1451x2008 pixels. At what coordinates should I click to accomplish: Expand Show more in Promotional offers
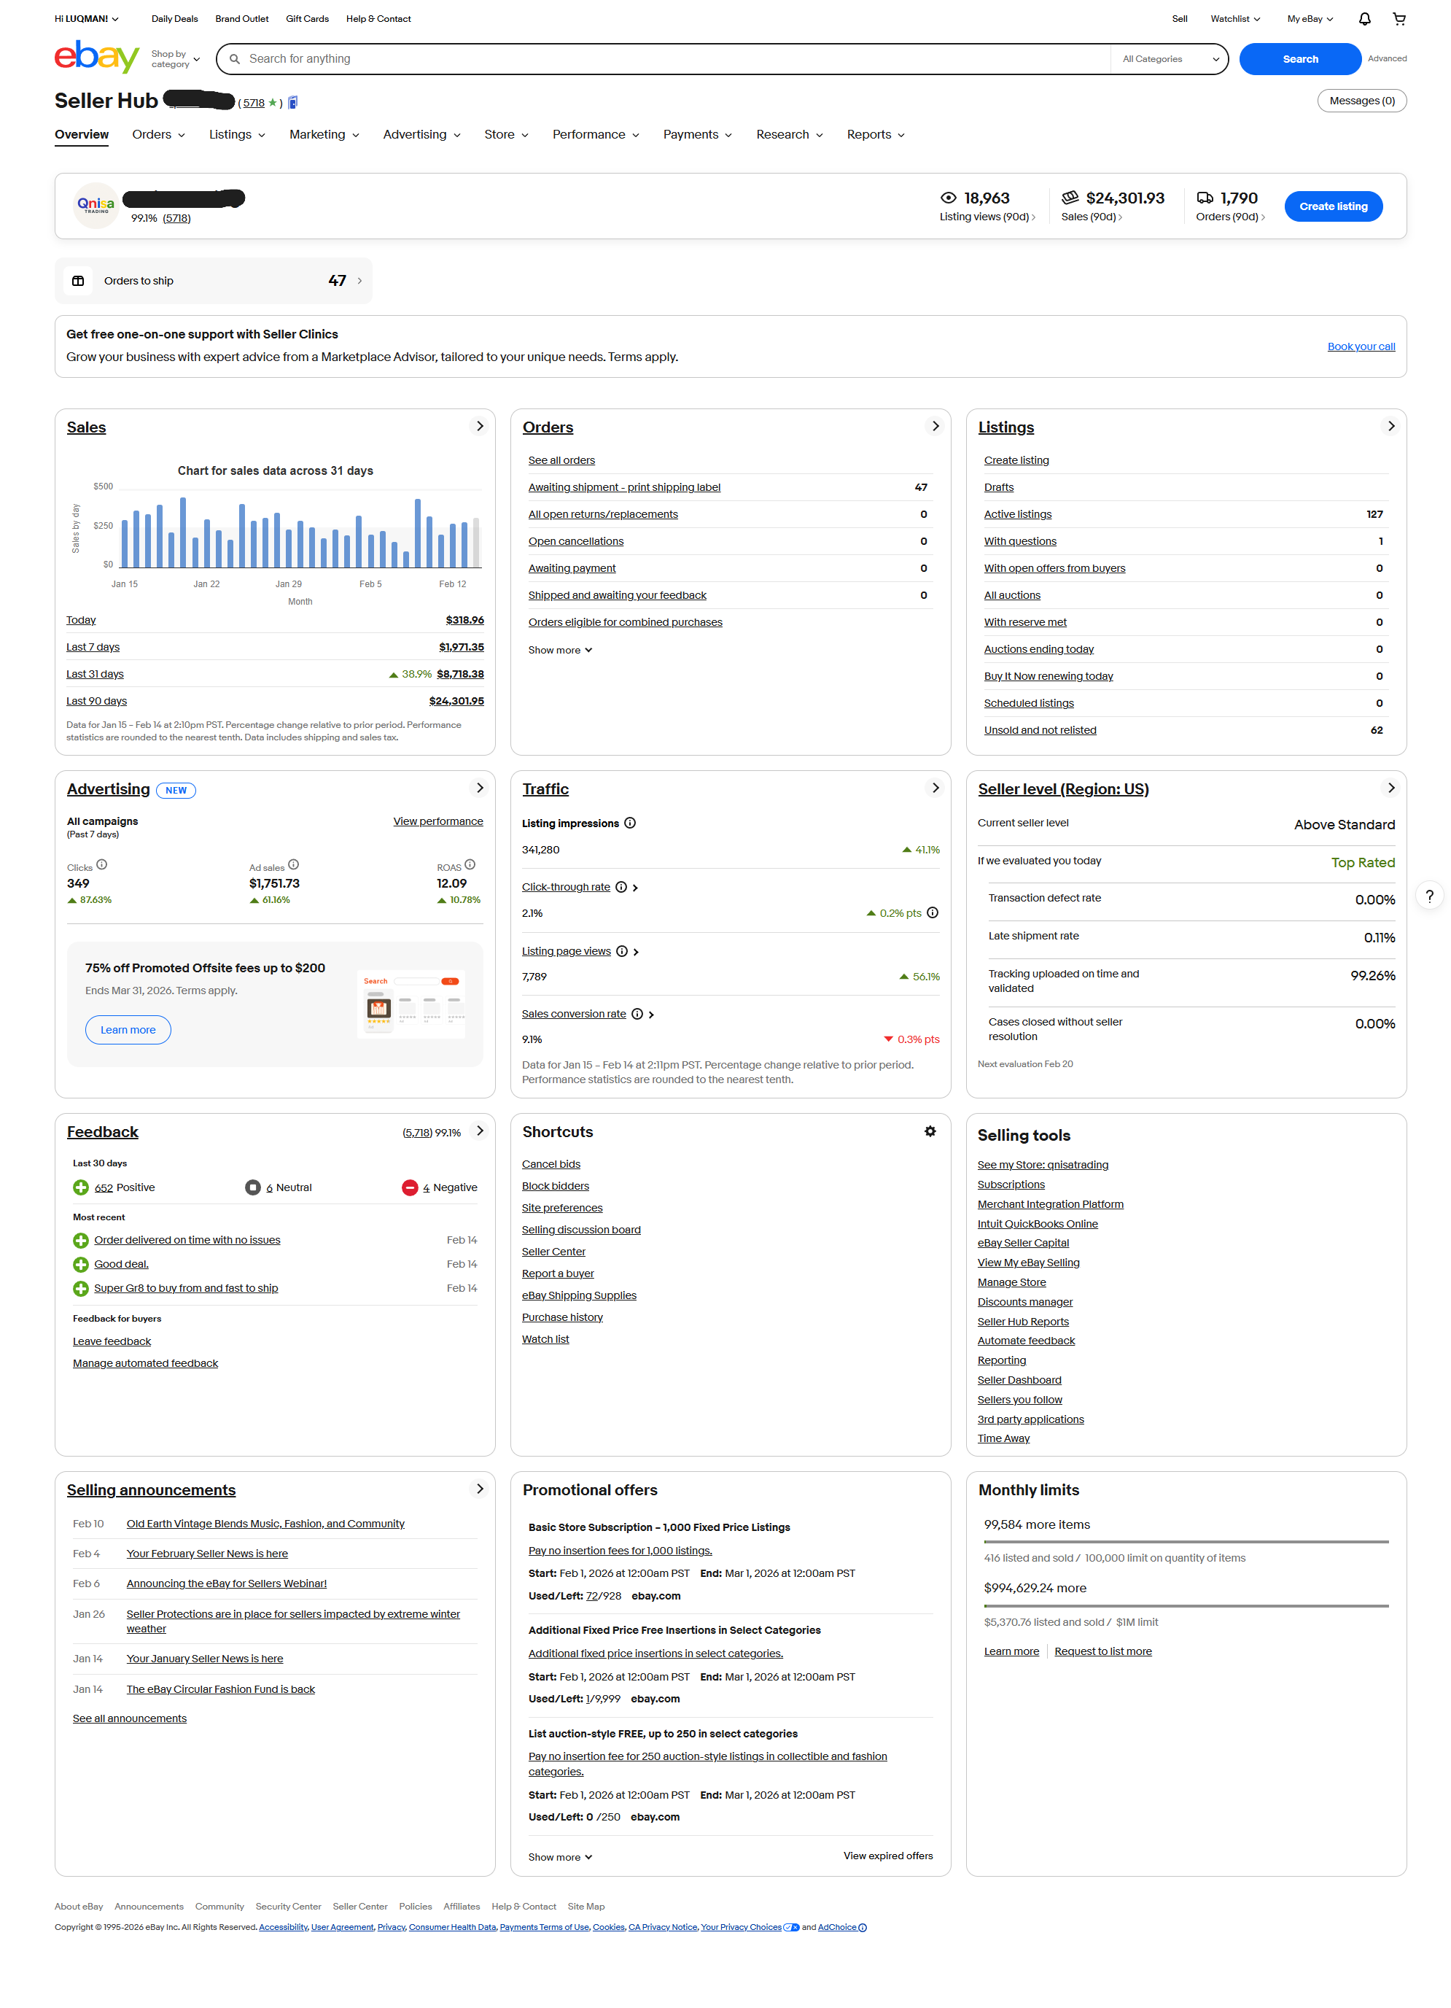click(559, 1858)
